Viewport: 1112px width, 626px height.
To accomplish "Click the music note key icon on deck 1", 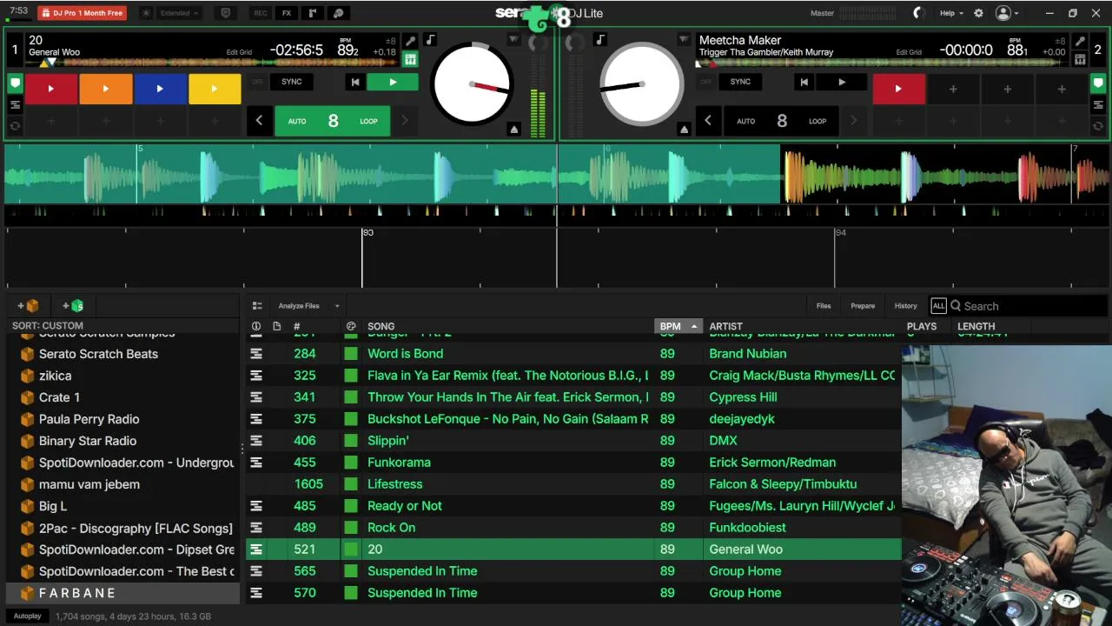I will click(431, 40).
